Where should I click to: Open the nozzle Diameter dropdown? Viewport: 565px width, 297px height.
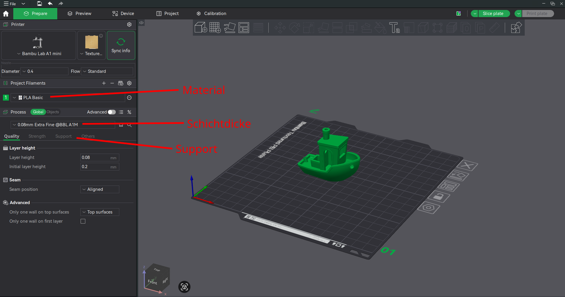tap(44, 71)
